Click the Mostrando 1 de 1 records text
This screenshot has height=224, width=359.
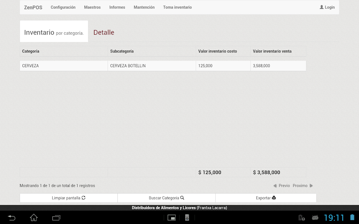click(x=57, y=185)
